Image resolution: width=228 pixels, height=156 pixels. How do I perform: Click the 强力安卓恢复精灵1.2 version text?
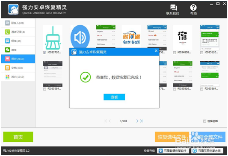[16, 151]
